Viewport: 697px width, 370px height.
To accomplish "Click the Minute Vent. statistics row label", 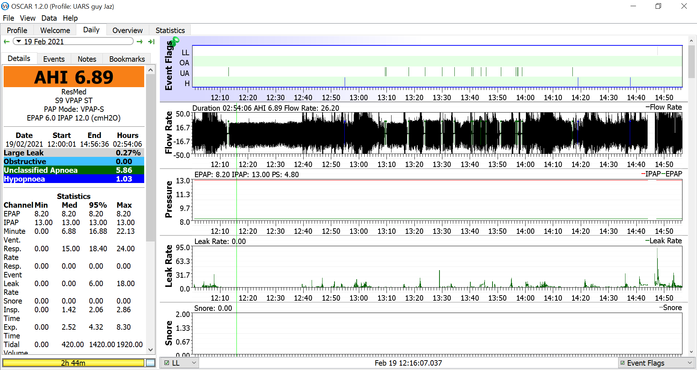I will pos(15,236).
